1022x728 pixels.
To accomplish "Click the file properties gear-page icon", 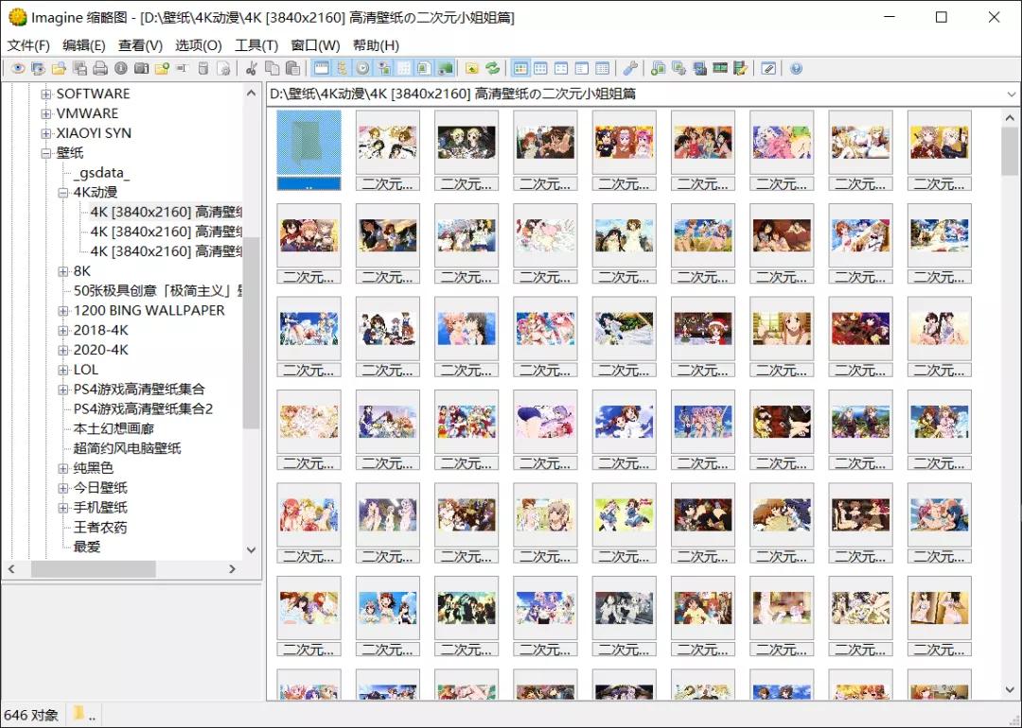I will 223,68.
